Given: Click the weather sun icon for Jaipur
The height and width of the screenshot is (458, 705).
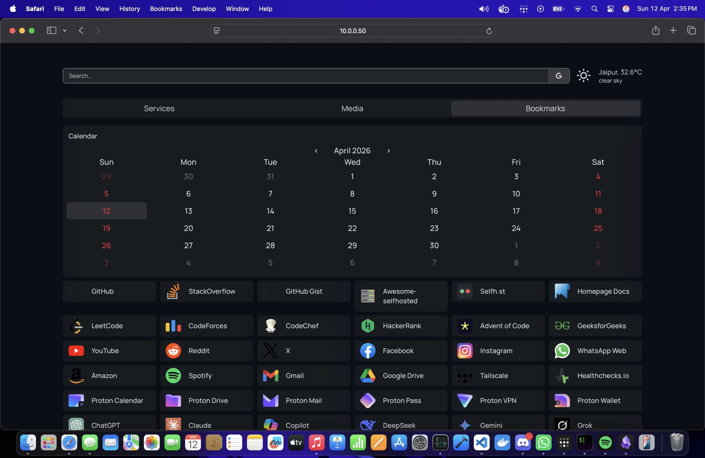Looking at the screenshot, I should tap(583, 76).
